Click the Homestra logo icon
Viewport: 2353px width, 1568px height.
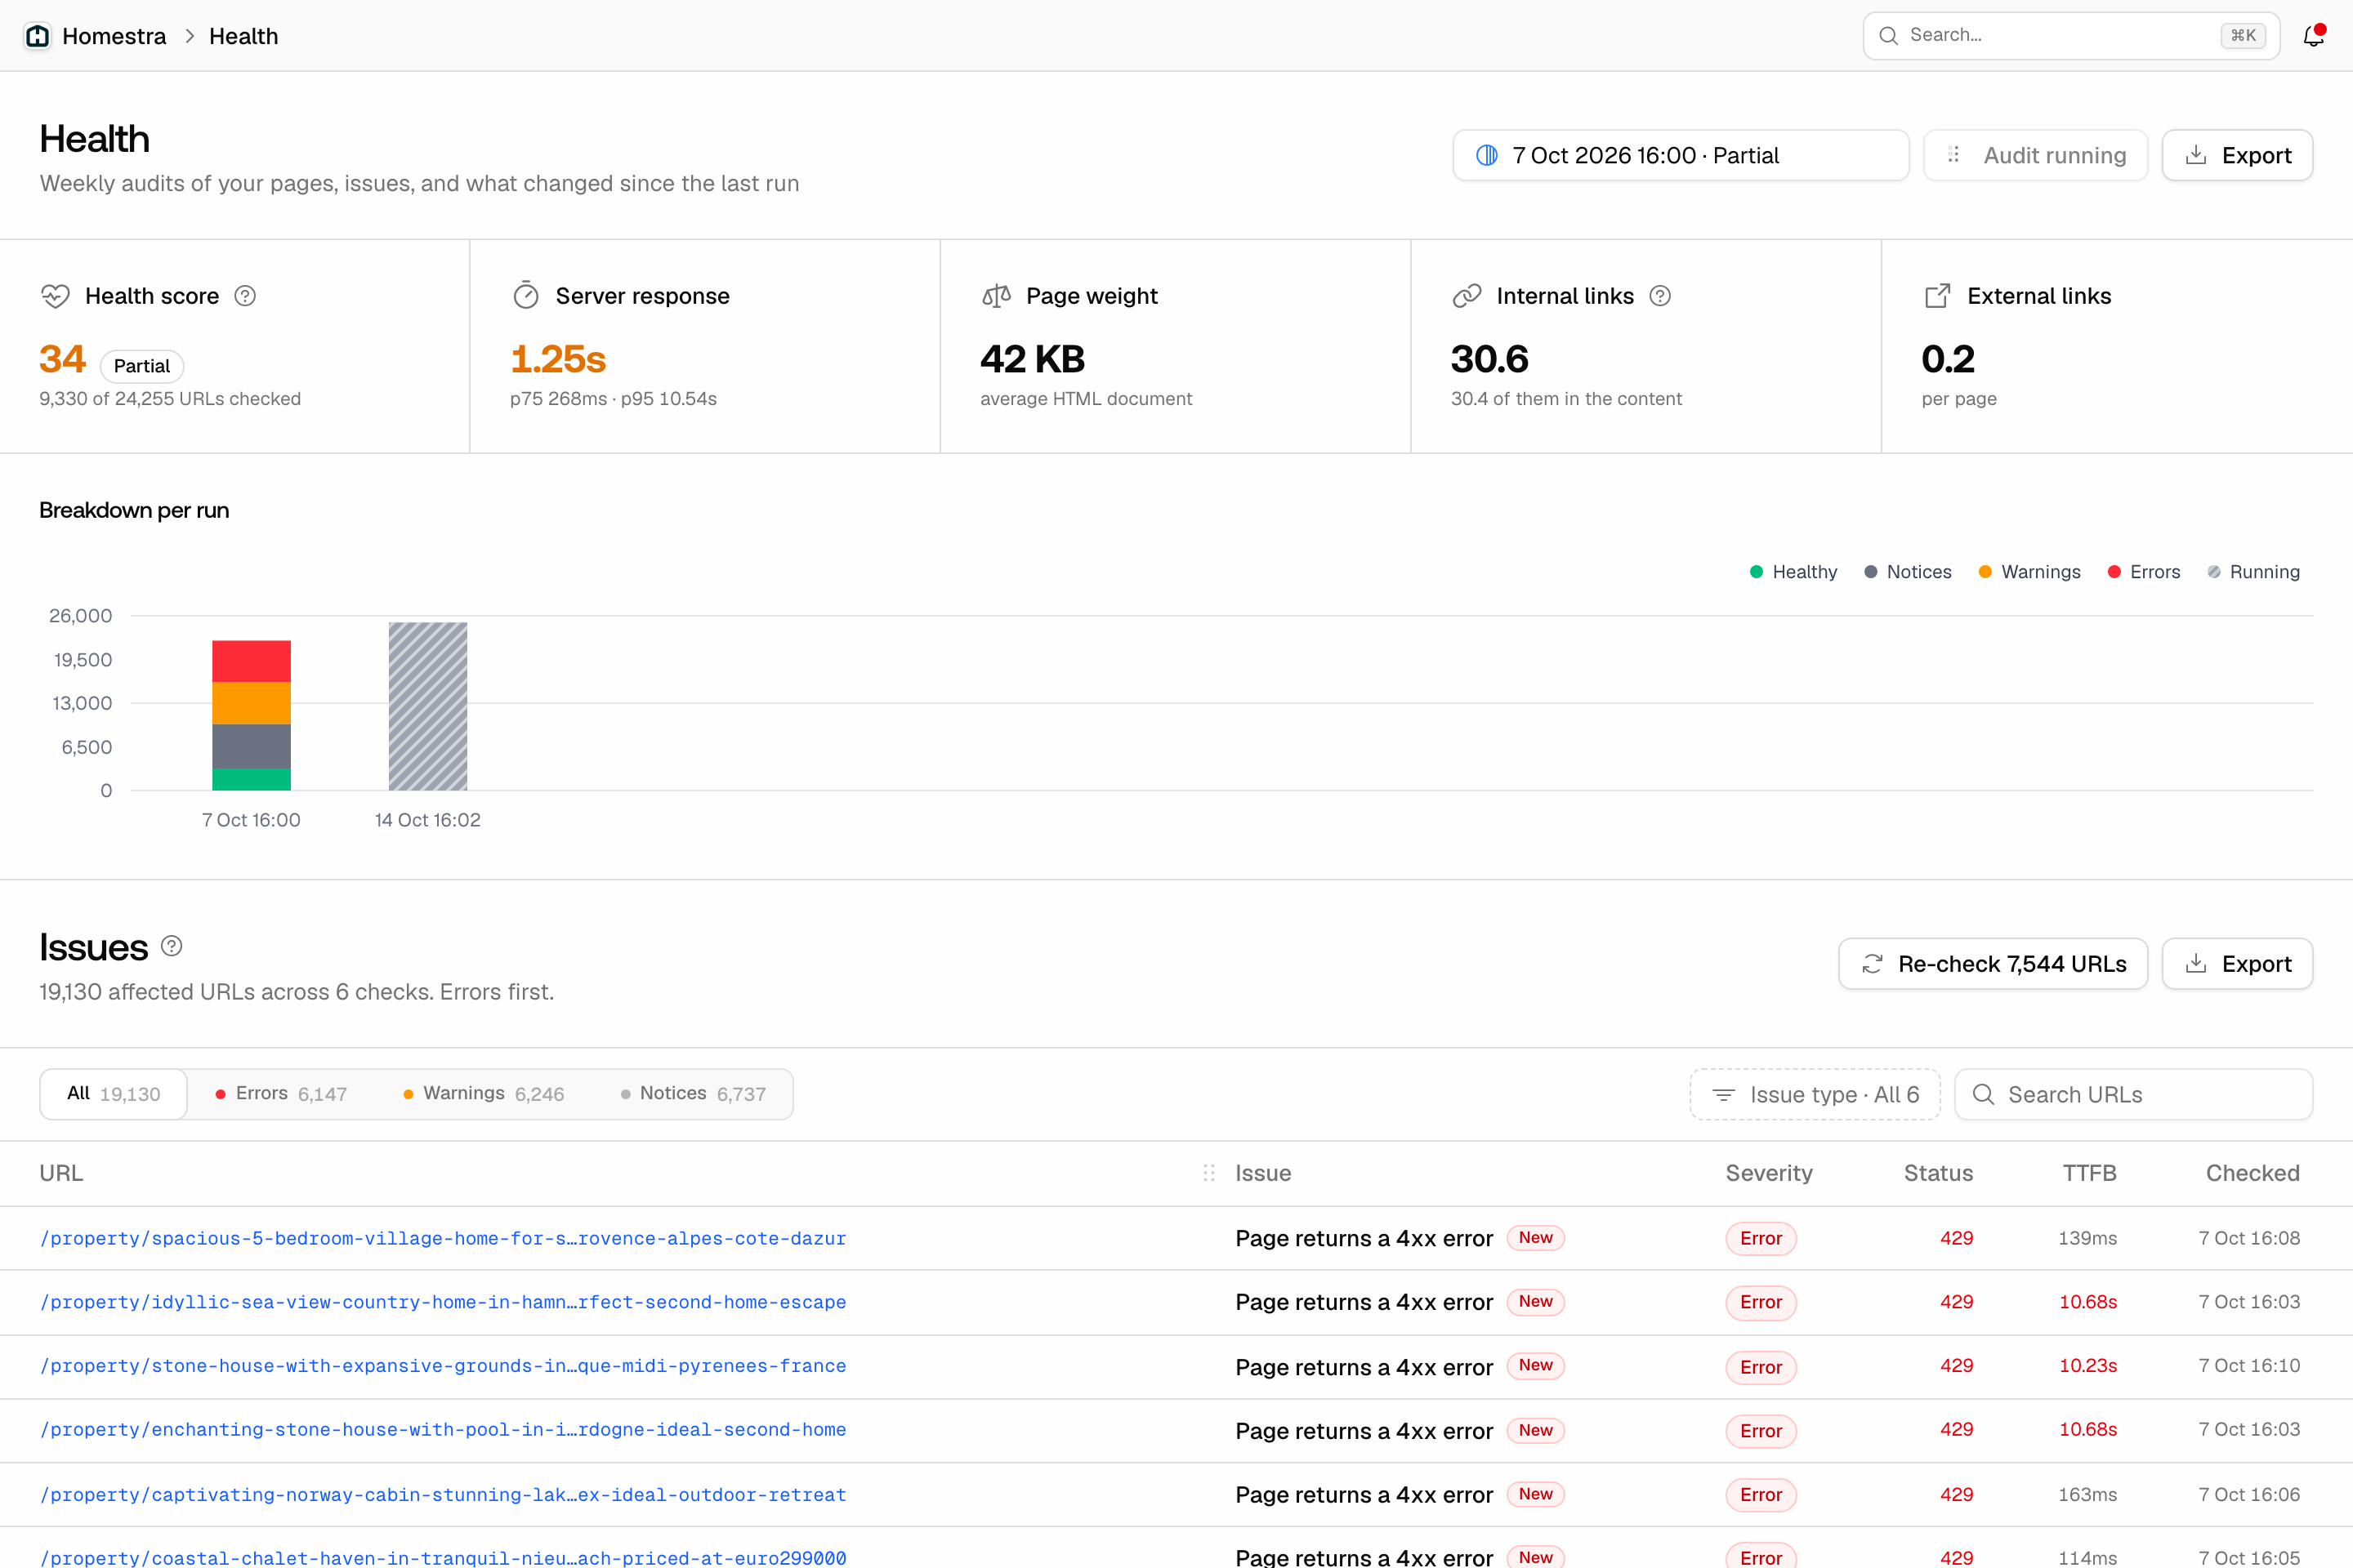tap(37, 36)
